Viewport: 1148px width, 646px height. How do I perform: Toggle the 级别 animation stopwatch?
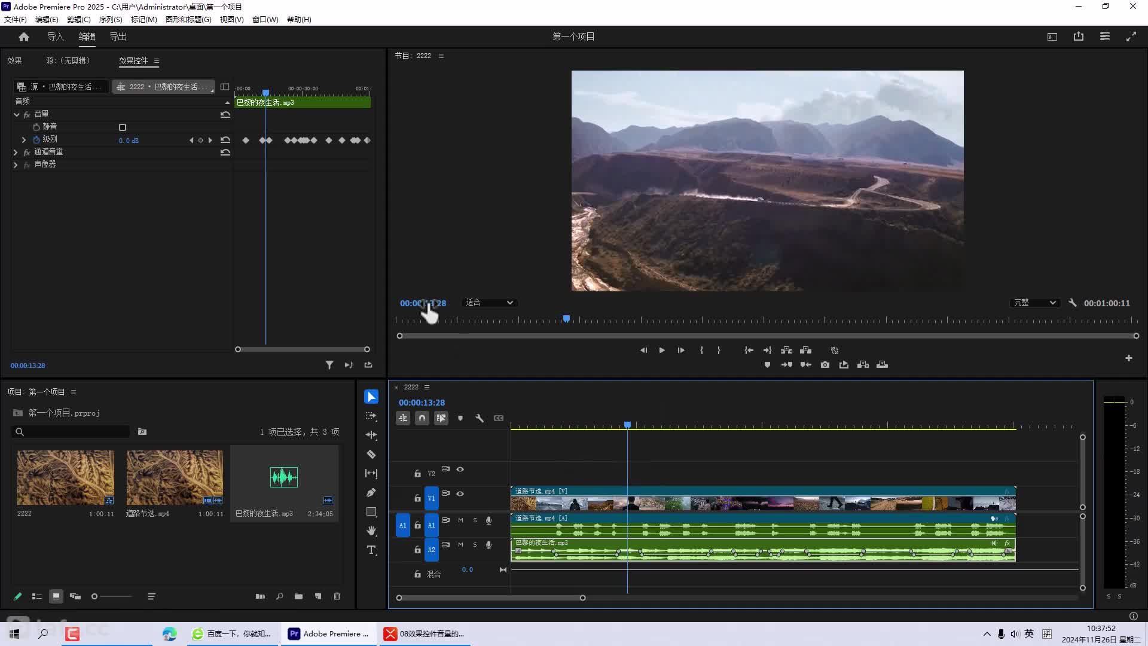[x=36, y=139]
